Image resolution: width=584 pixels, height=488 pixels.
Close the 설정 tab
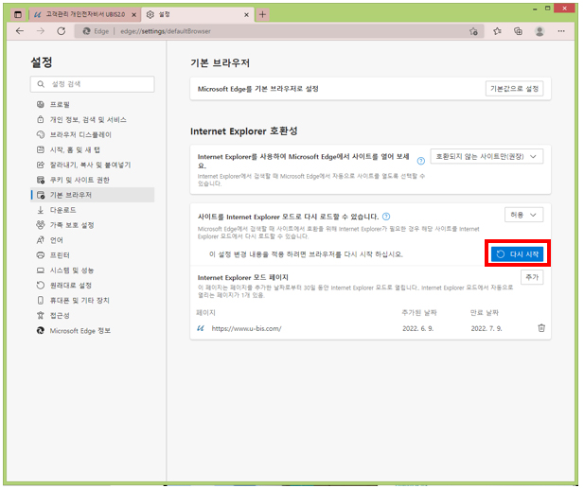pyautogui.click(x=246, y=15)
